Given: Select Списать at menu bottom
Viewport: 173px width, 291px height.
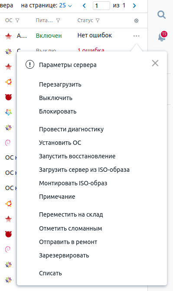Looking at the screenshot, I should (50, 273).
